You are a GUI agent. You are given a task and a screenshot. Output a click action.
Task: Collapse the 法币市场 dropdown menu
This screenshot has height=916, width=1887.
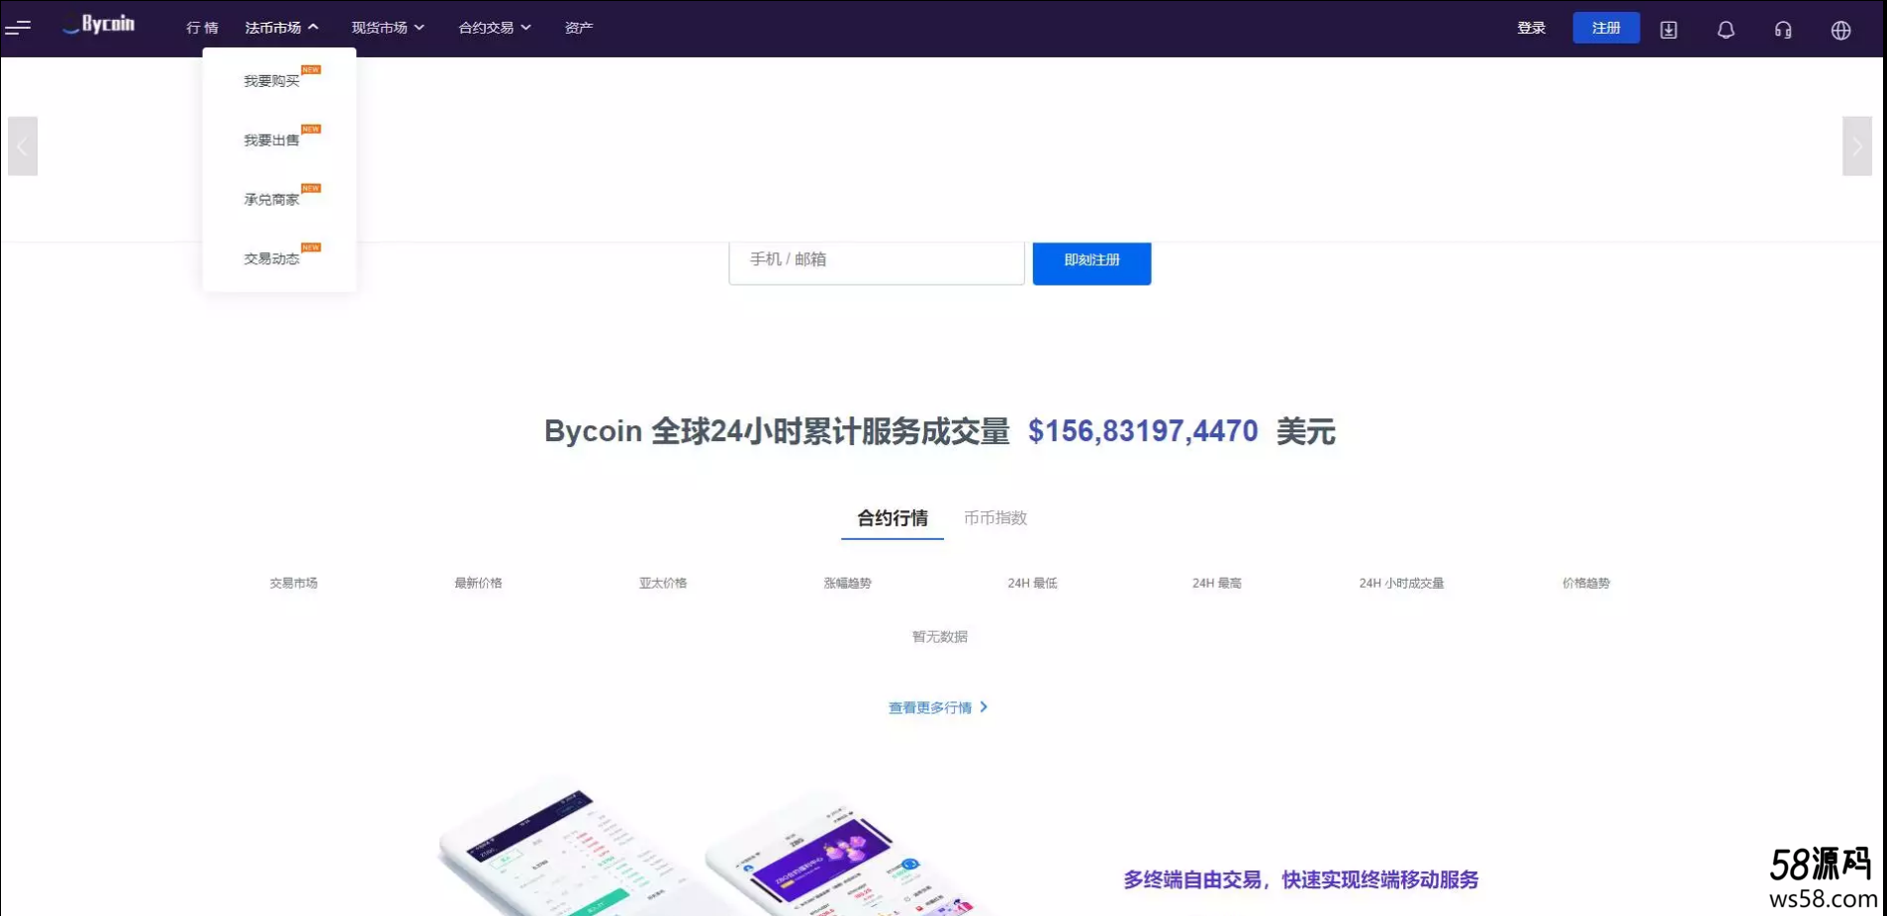pyautogui.click(x=282, y=28)
